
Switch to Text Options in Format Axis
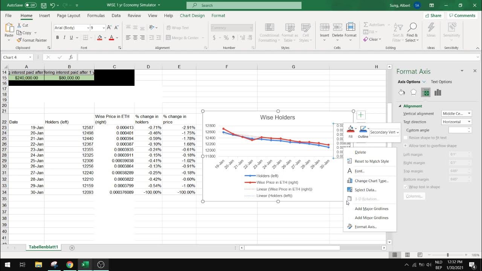coord(441,82)
